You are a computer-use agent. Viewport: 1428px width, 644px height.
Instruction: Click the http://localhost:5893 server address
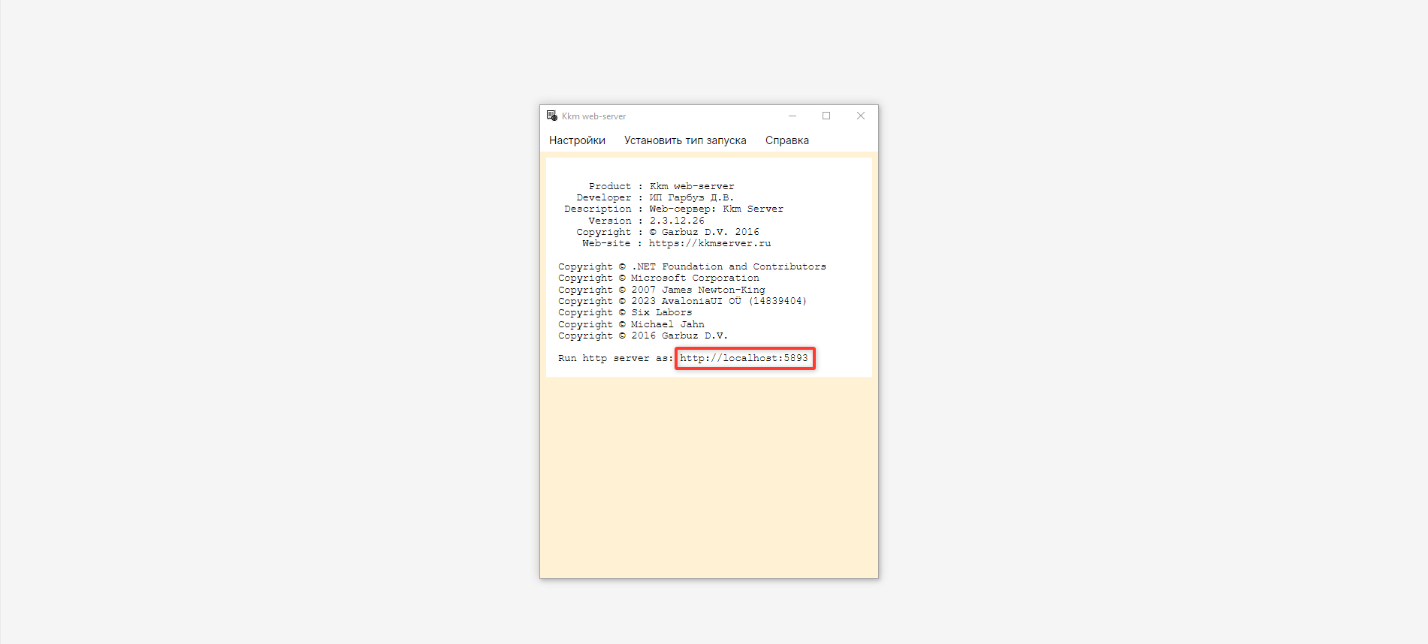(x=744, y=358)
